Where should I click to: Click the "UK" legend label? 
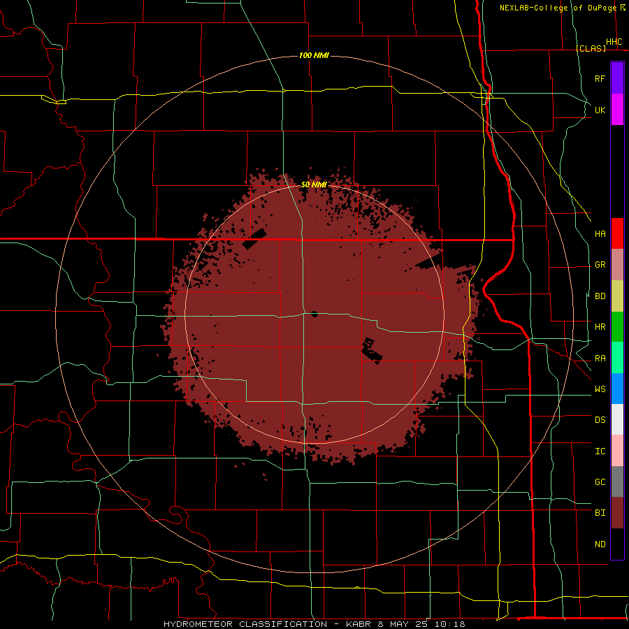tap(600, 110)
